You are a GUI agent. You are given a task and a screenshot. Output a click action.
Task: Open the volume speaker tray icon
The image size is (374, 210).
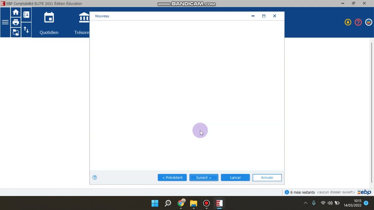330,203
